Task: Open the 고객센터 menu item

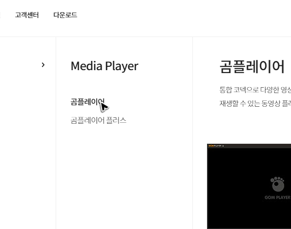Action: coord(27,15)
